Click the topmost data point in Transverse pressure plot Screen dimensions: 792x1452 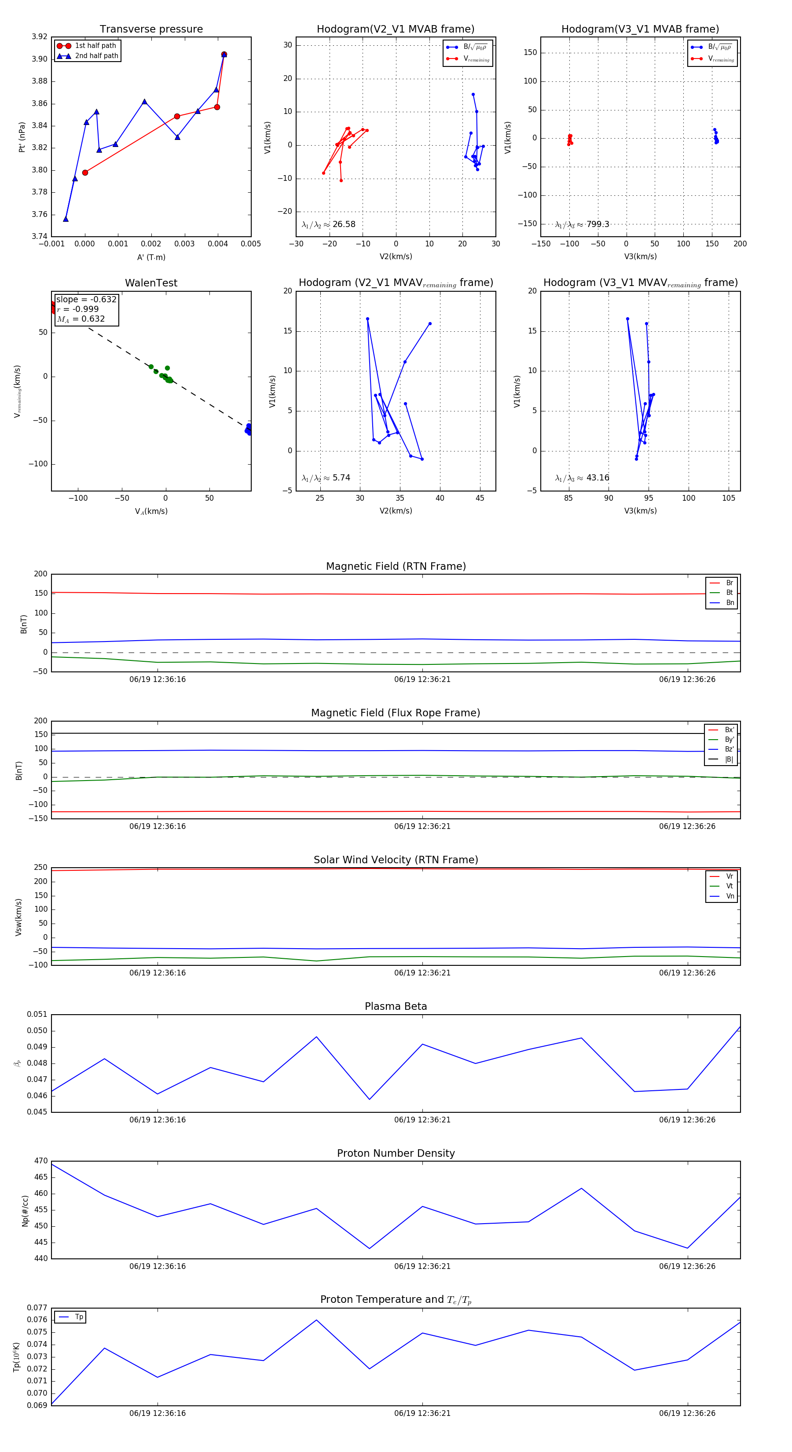click(224, 55)
